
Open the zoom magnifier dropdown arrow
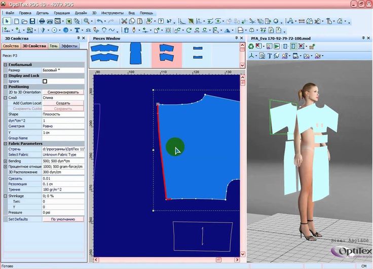tap(92, 21)
